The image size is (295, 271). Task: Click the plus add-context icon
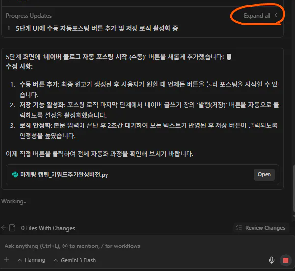[7, 260]
